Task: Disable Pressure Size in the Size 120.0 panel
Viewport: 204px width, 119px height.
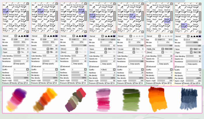Action: [105, 83]
